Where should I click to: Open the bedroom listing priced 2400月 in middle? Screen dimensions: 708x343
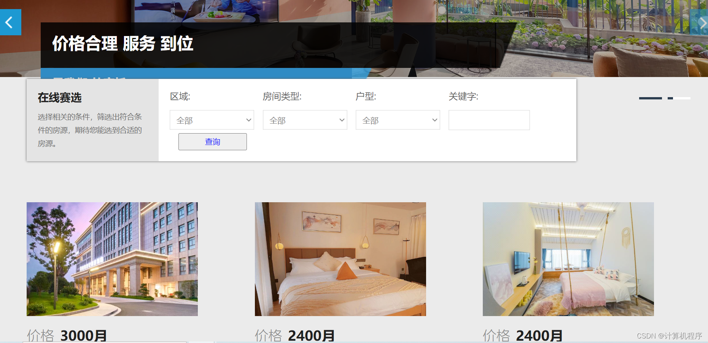coord(340,259)
